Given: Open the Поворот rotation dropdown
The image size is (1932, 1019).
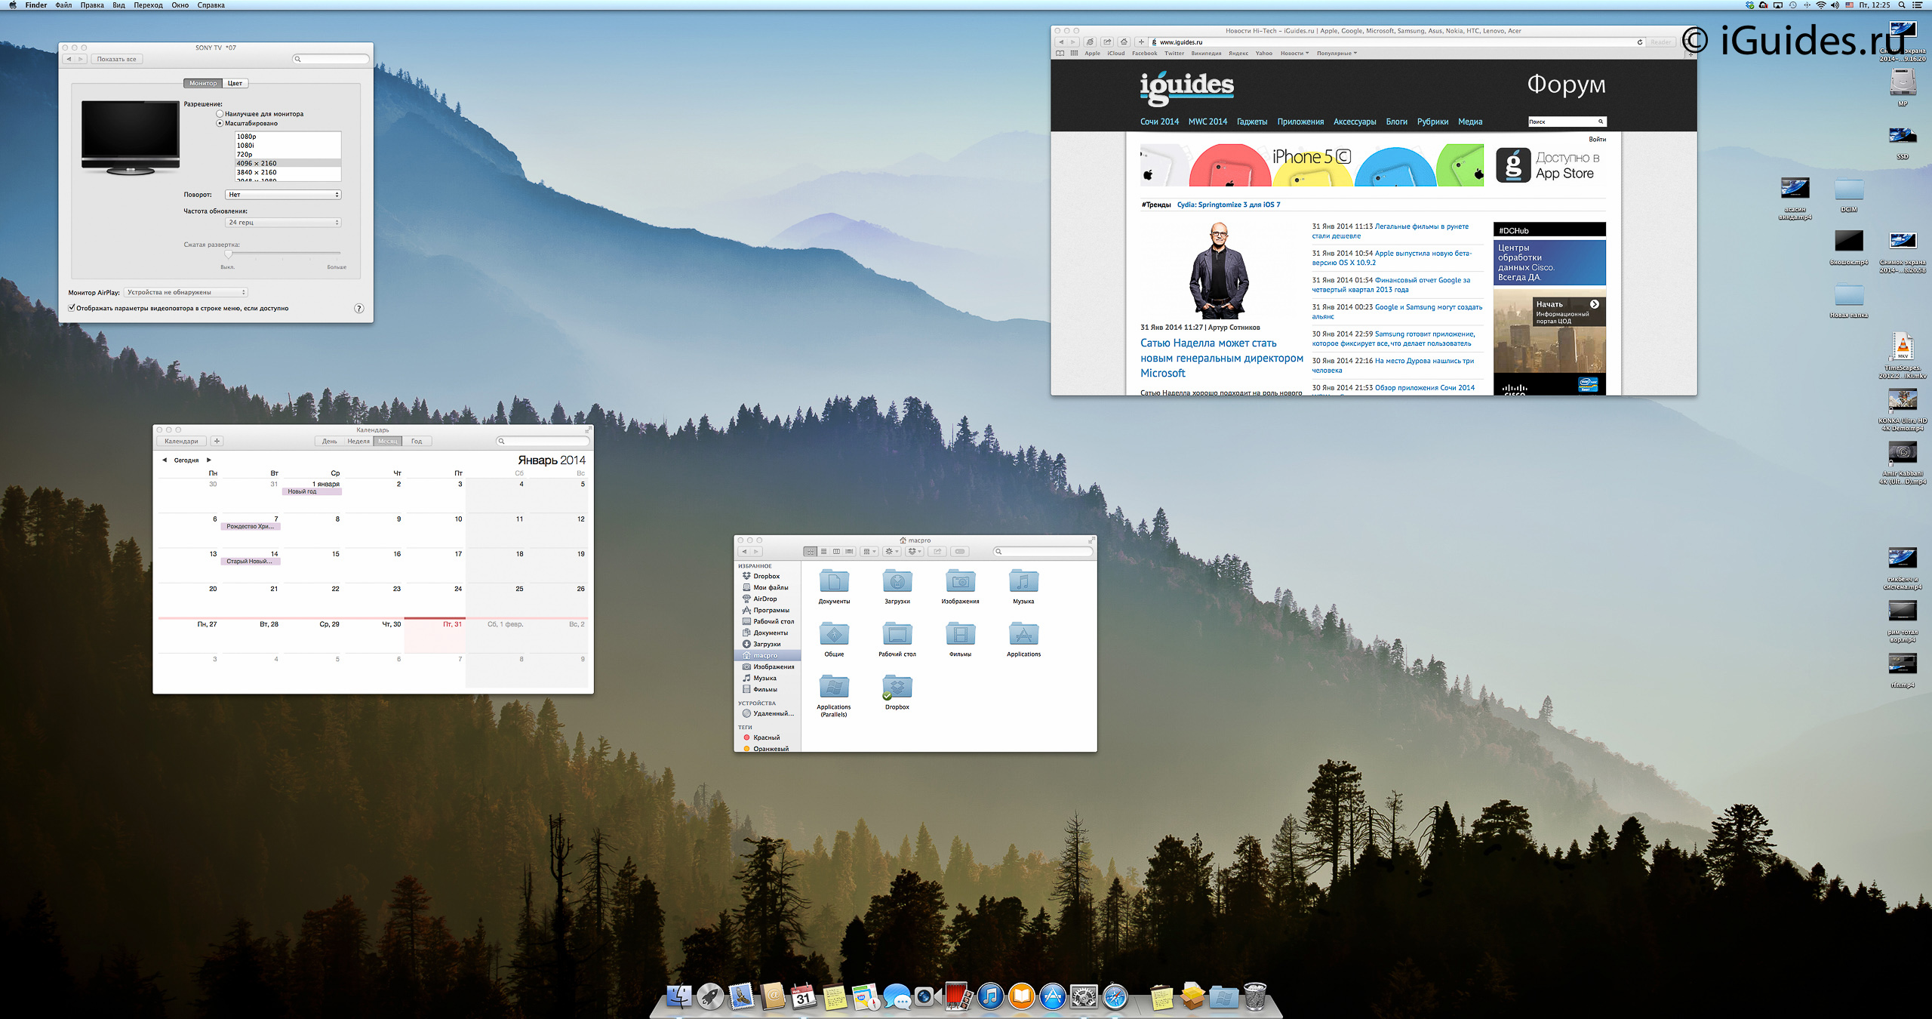Looking at the screenshot, I should point(283,195).
